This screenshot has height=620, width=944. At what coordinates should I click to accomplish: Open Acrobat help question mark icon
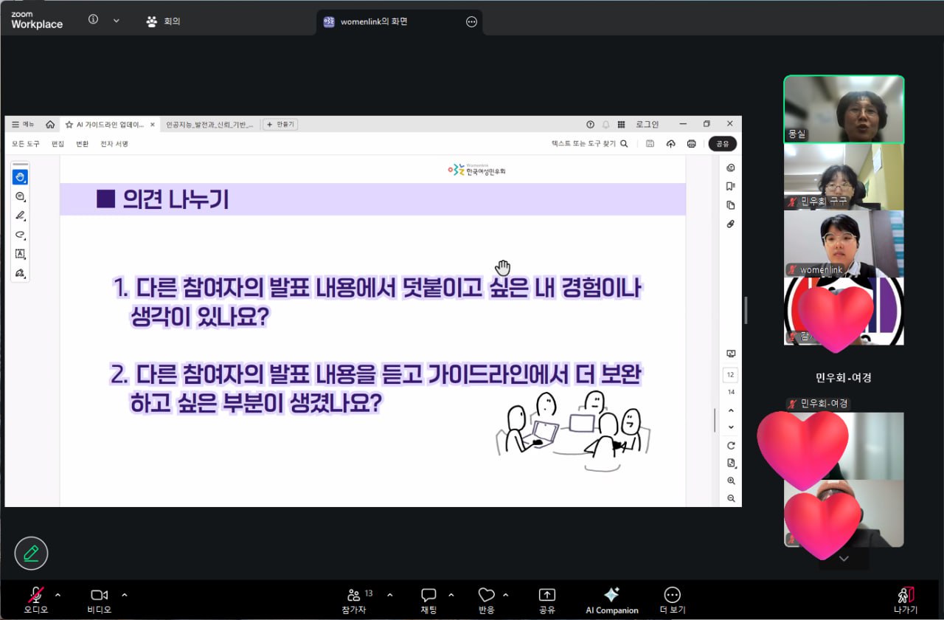click(x=590, y=125)
